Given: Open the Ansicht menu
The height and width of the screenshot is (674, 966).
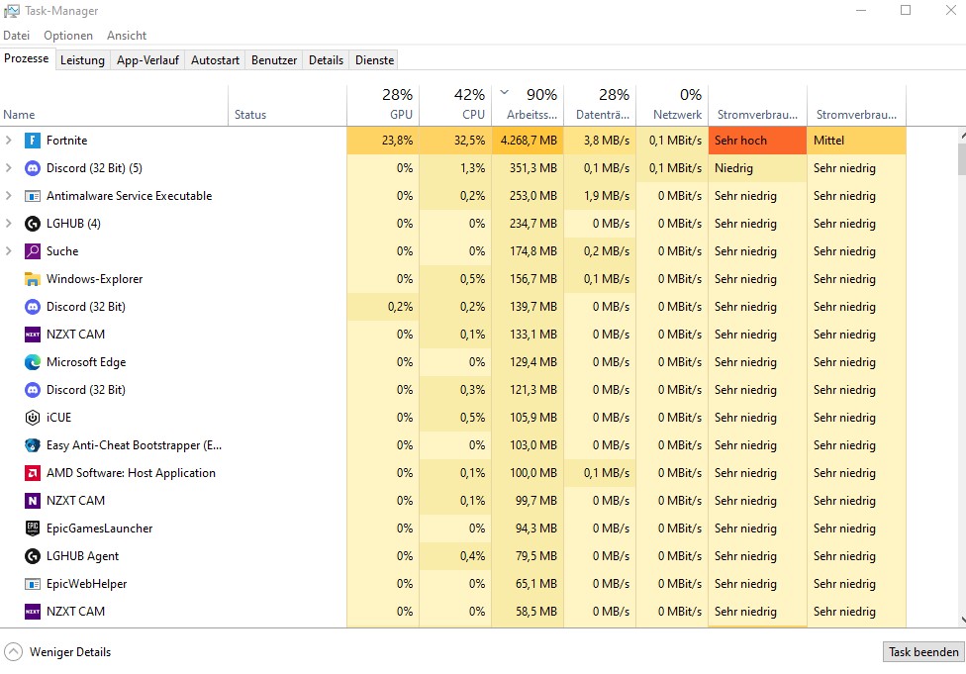Looking at the screenshot, I should pos(127,36).
